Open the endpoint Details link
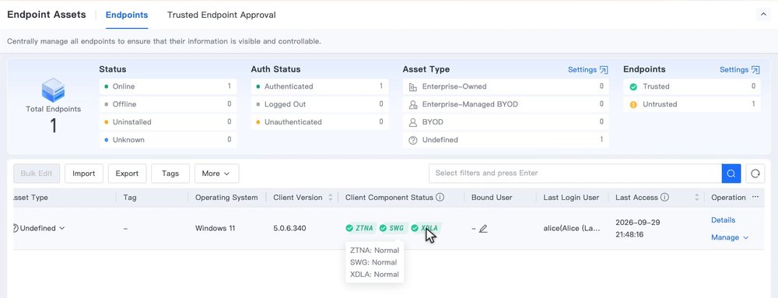The width and height of the screenshot is (778, 298). (723, 220)
